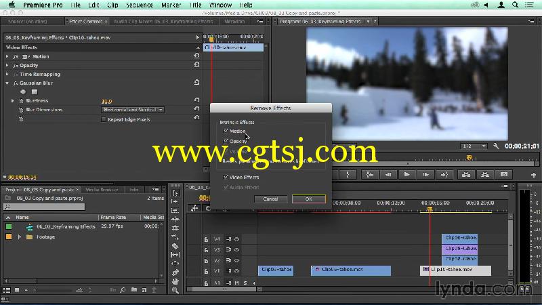This screenshot has width=542, height=305.
Task: Open macOS Notification Center
Action: (529, 5)
